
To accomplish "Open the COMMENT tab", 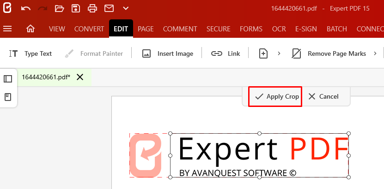I will (180, 29).
